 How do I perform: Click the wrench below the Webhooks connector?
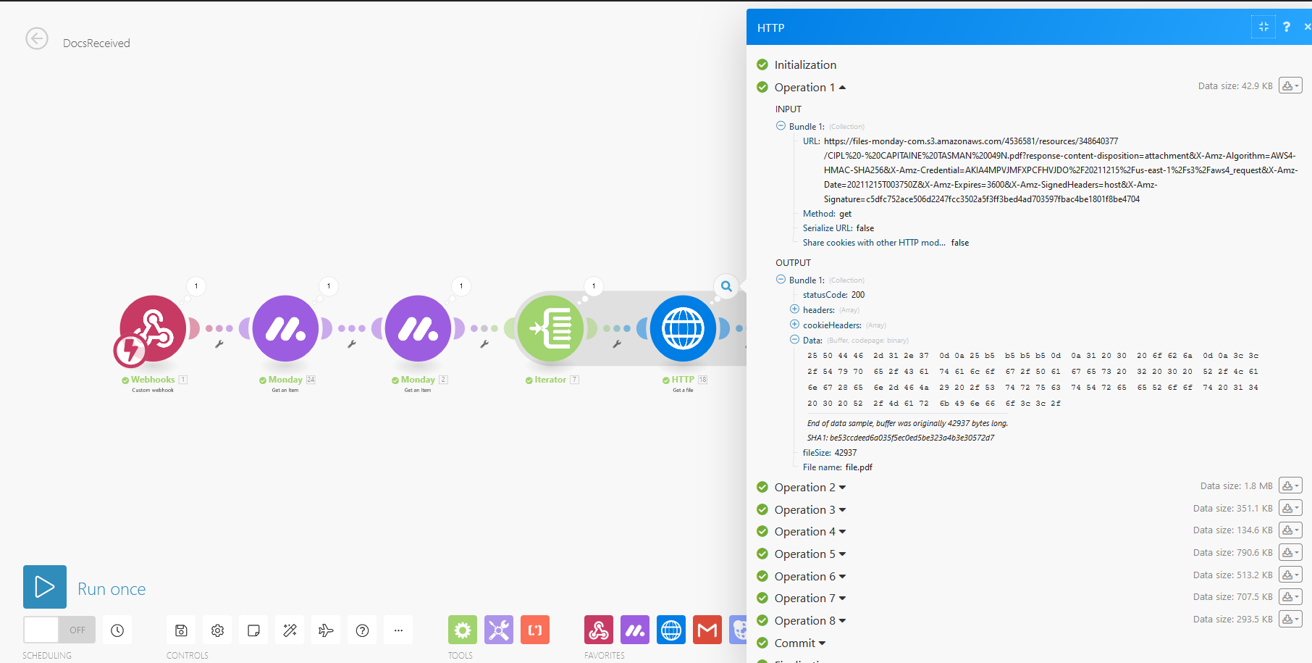219,344
